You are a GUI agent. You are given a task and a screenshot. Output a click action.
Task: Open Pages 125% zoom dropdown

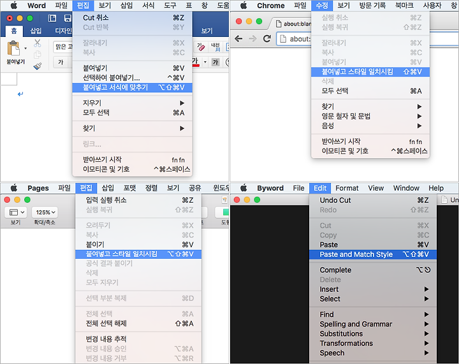point(45,212)
